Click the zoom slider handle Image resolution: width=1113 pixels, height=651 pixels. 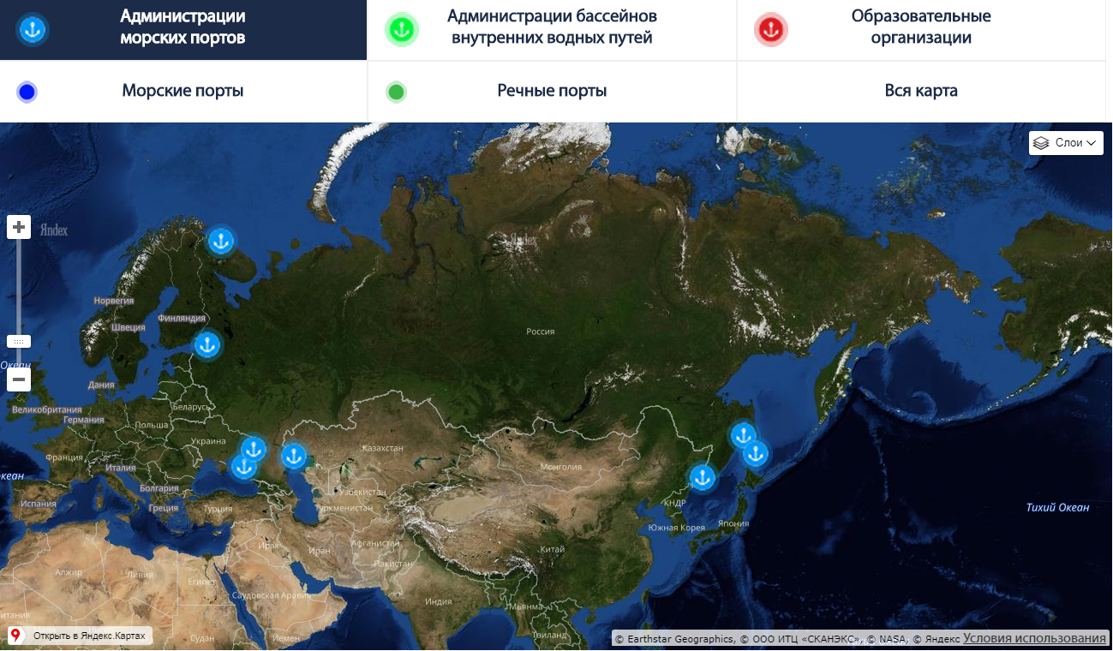(19, 341)
